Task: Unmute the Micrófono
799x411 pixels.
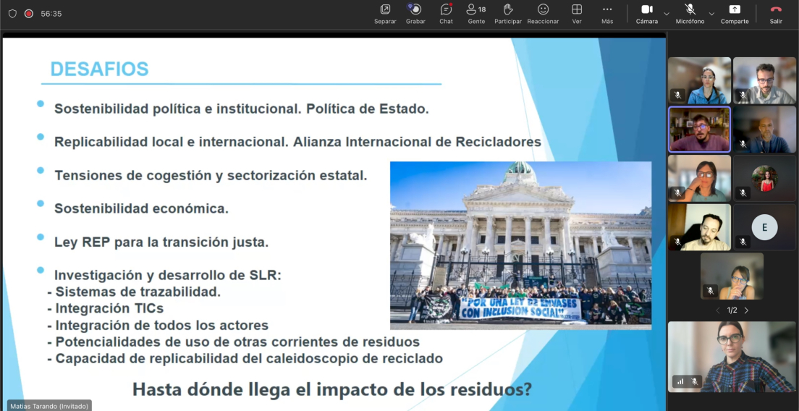Action: (x=690, y=14)
